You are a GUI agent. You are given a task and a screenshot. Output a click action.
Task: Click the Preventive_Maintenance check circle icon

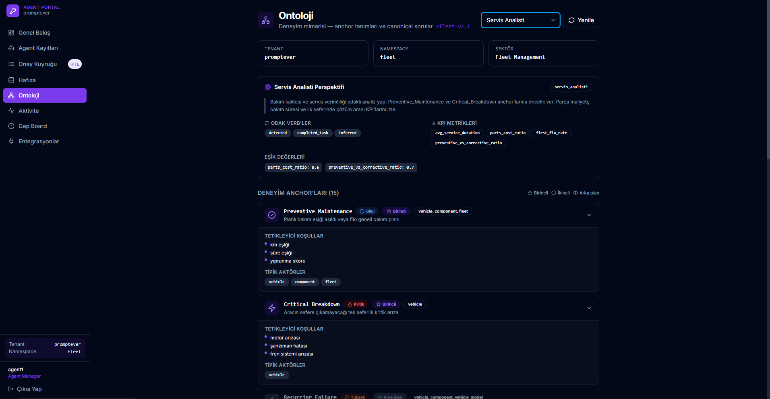pyautogui.click(x=272, y=215)
